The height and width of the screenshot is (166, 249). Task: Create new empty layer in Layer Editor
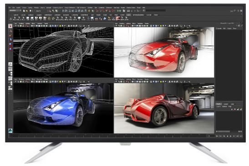point(238,109)
